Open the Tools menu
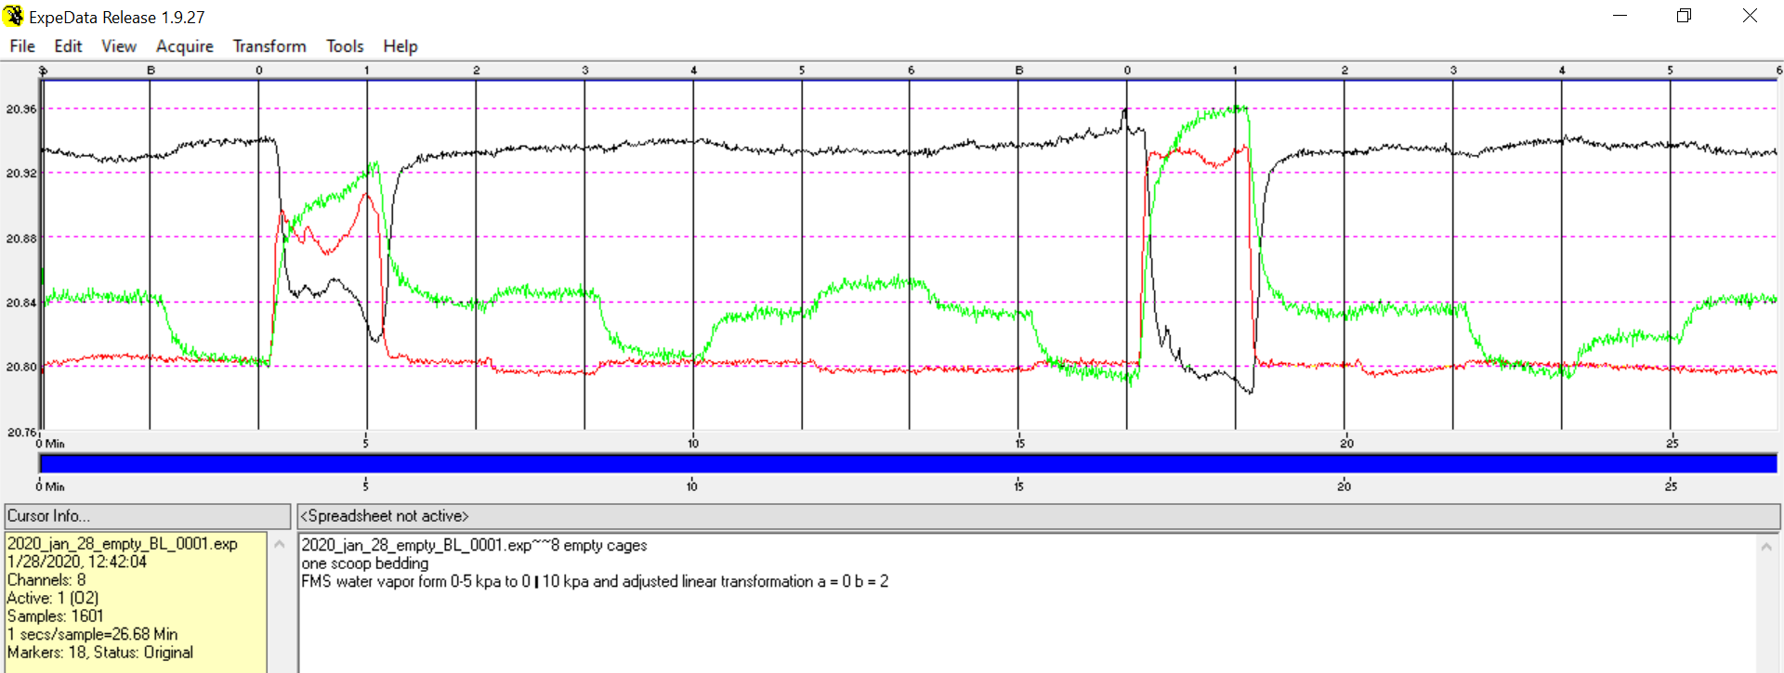Image resolution: width=1784 pixels, height=673 pixels. coord(345,46)
